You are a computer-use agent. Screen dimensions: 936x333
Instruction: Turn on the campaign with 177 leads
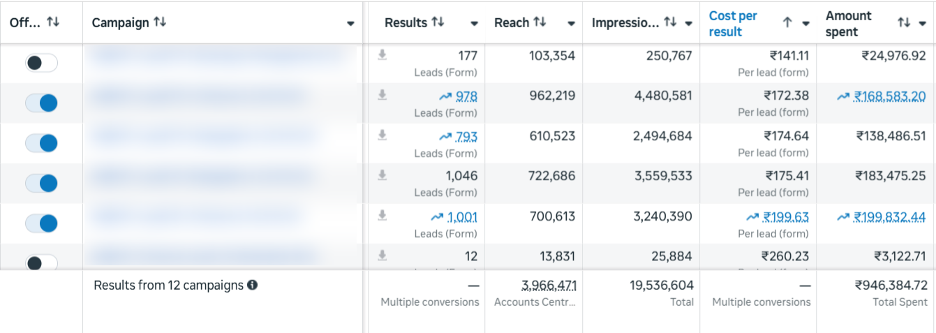[41, 63]
